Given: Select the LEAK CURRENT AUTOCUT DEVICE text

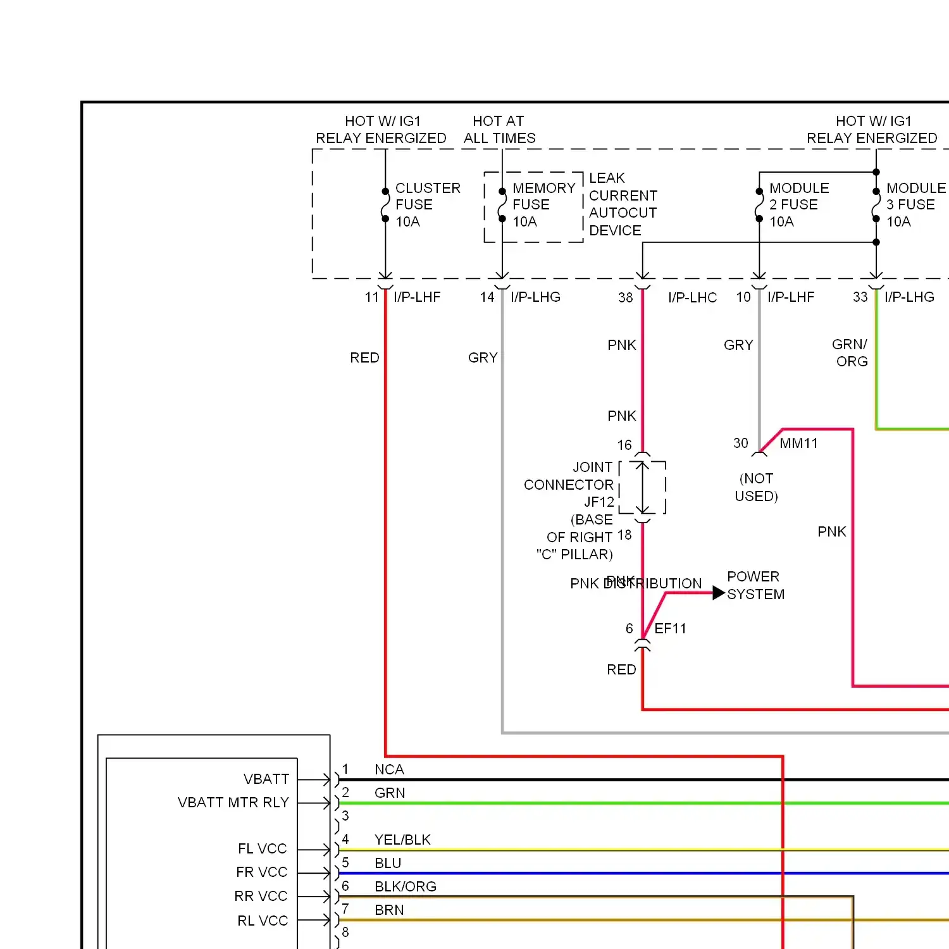Looking at the screenshot, I should (x=623, y=204).
